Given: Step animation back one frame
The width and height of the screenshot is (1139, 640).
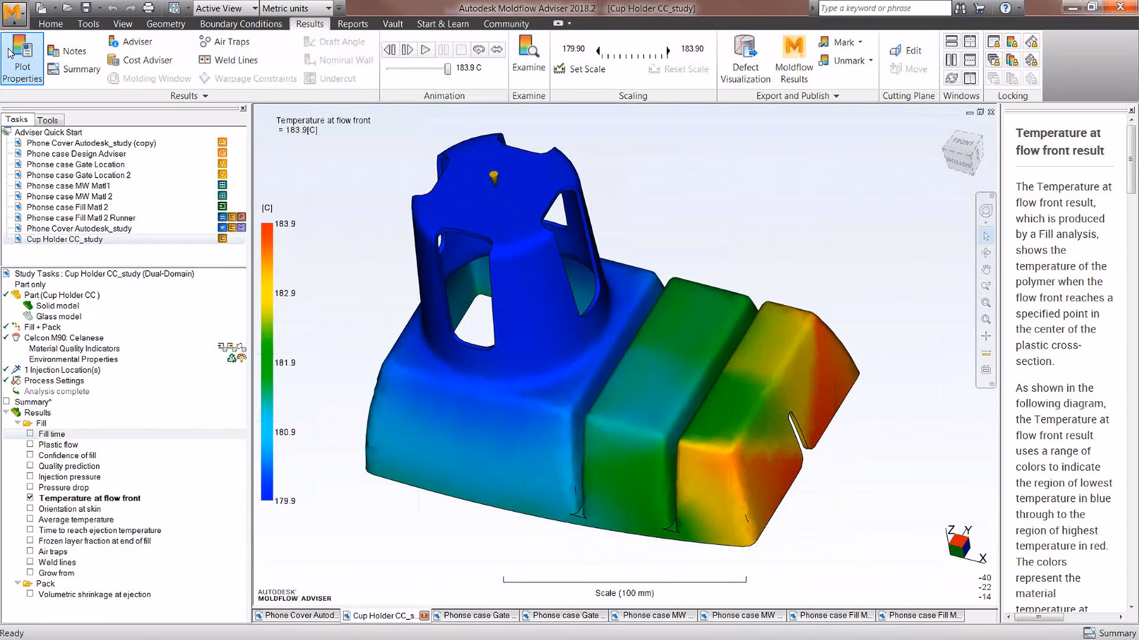Looking at the screenshot, I should 390,50.
